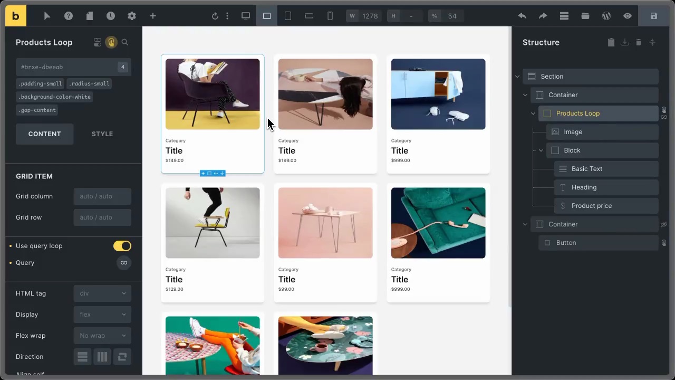Open the templates folder icon
675x380 pixels.
coord(585,16)
